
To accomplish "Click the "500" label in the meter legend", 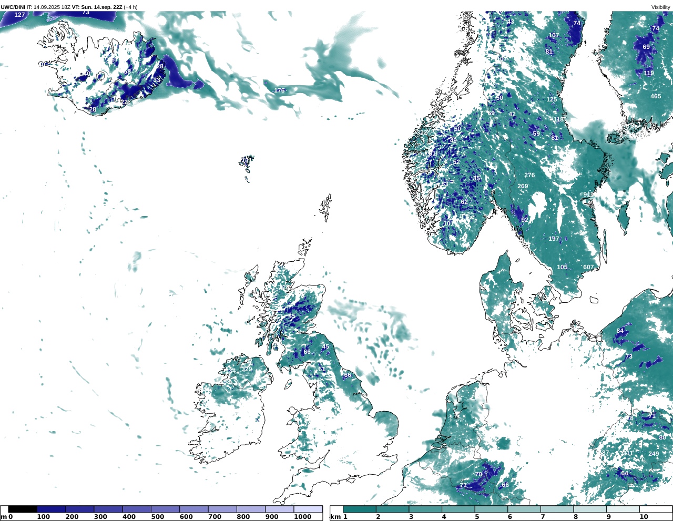I will point(157,517).
